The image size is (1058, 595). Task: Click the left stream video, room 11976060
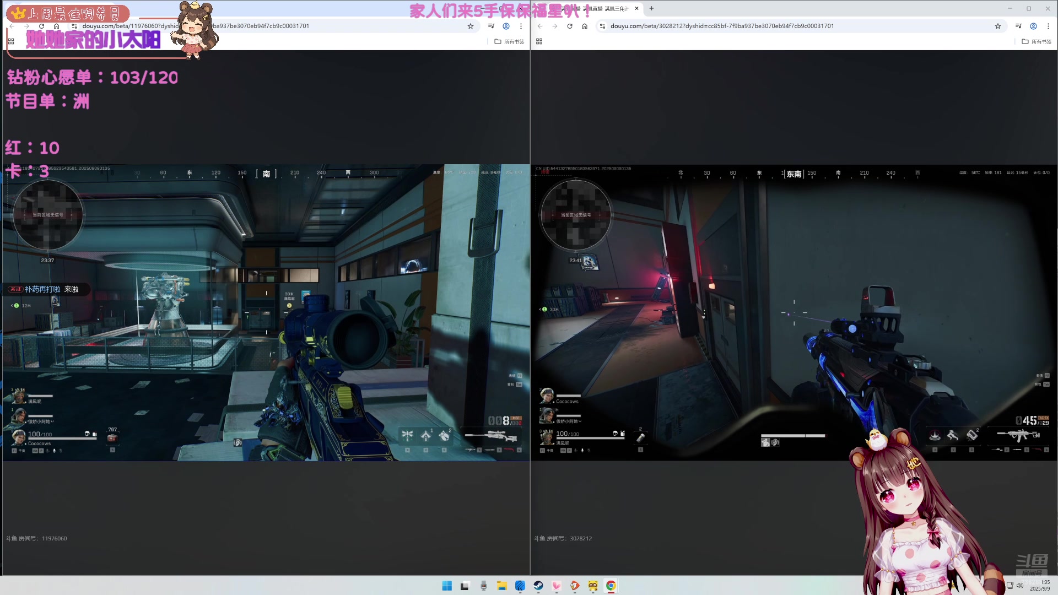(x=266, y=312)
